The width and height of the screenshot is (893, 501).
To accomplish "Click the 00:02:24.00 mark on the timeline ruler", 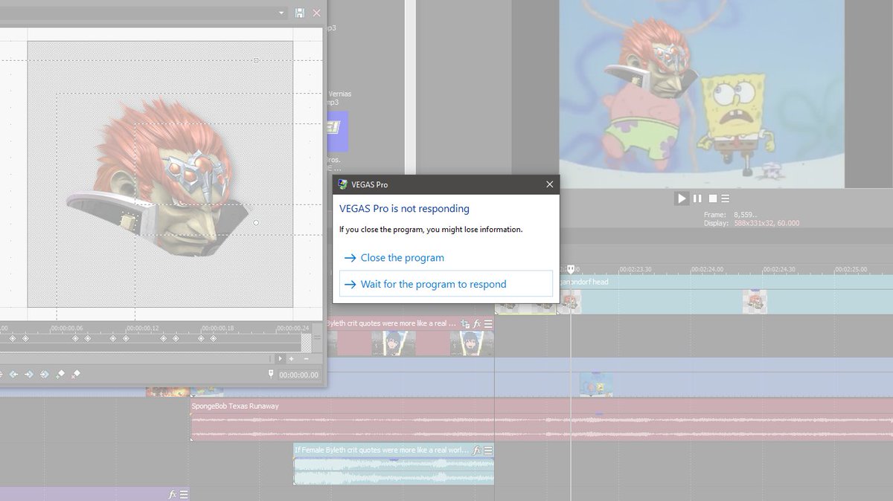I will click(707, 270).
